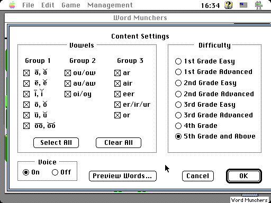Confirm settings with OK button
Viewport: 271px width, 203px height.
point(244,176)
